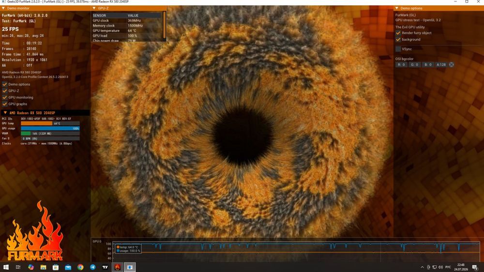Open Telegram from the taskbar

(92, 267)
